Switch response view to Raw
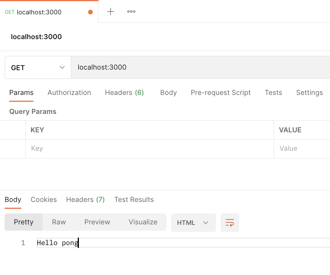Viewport: 330px width, 275px height. 59,222
